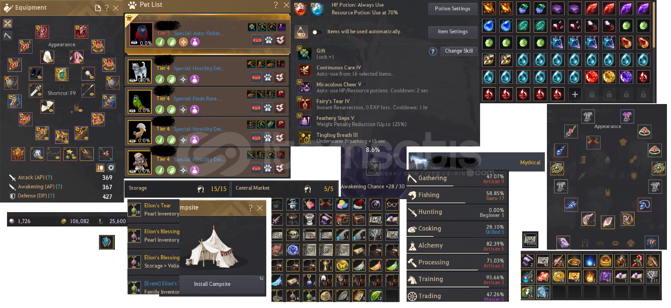Viewport: 671px width, 308px height.
Task: Click the help icon beside Change Skill
Action: pyautogui.click(x=433, y=51)
